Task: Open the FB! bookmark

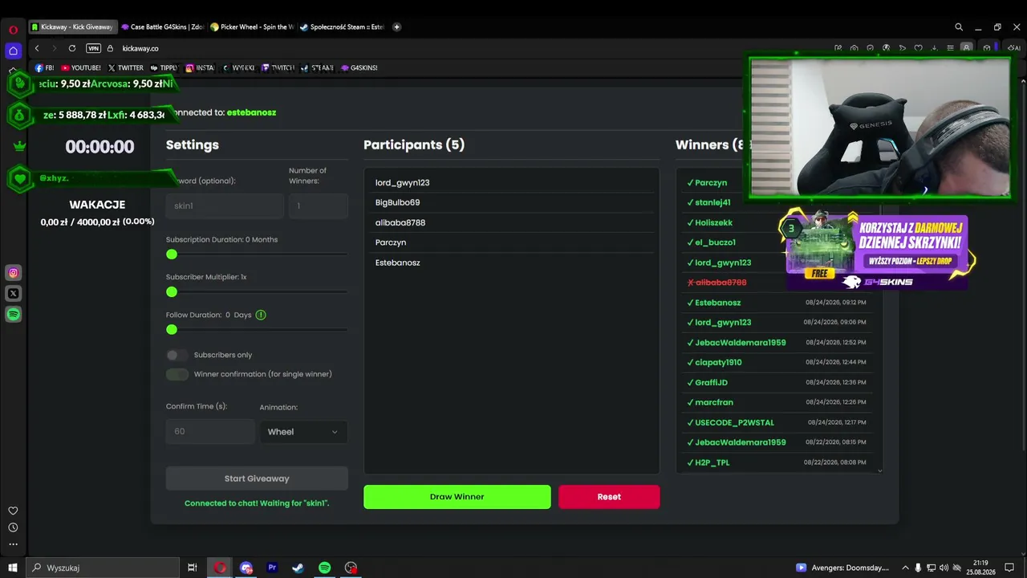Action: 45,68
